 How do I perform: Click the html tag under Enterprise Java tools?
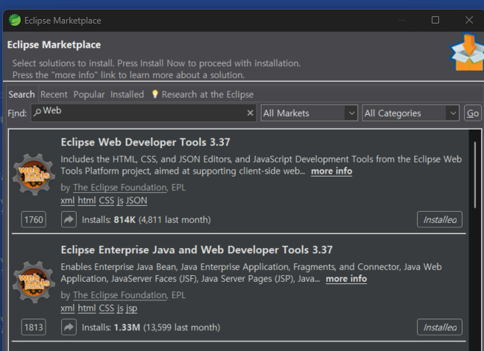point(87,308)
